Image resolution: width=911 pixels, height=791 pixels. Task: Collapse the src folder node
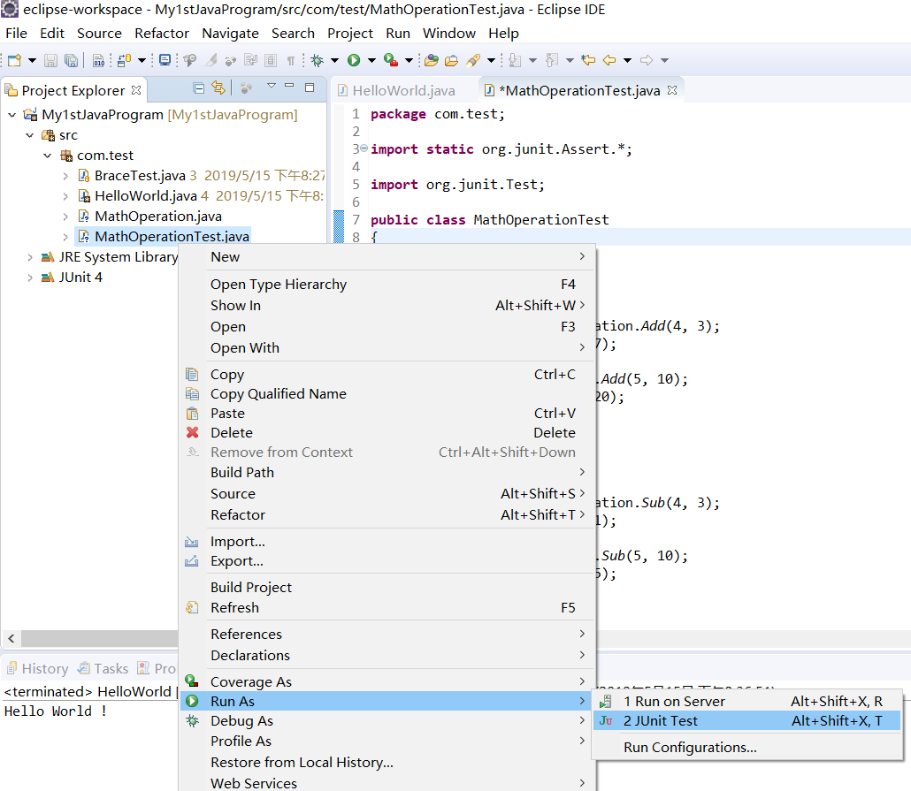30,135
